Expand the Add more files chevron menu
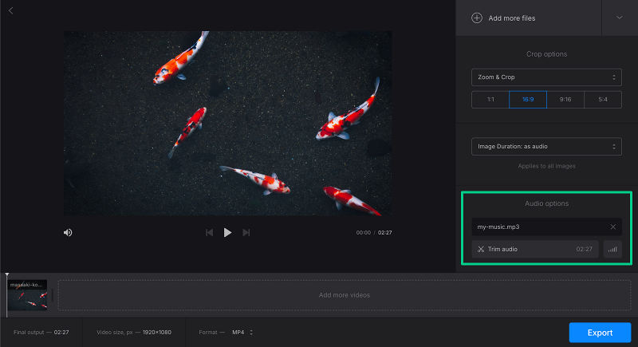638x347 pixels. point(620,18)
